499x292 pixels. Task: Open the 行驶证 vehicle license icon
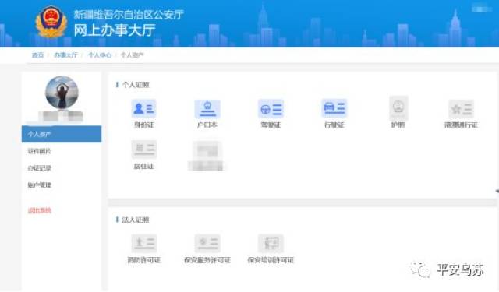pos(334,108)
